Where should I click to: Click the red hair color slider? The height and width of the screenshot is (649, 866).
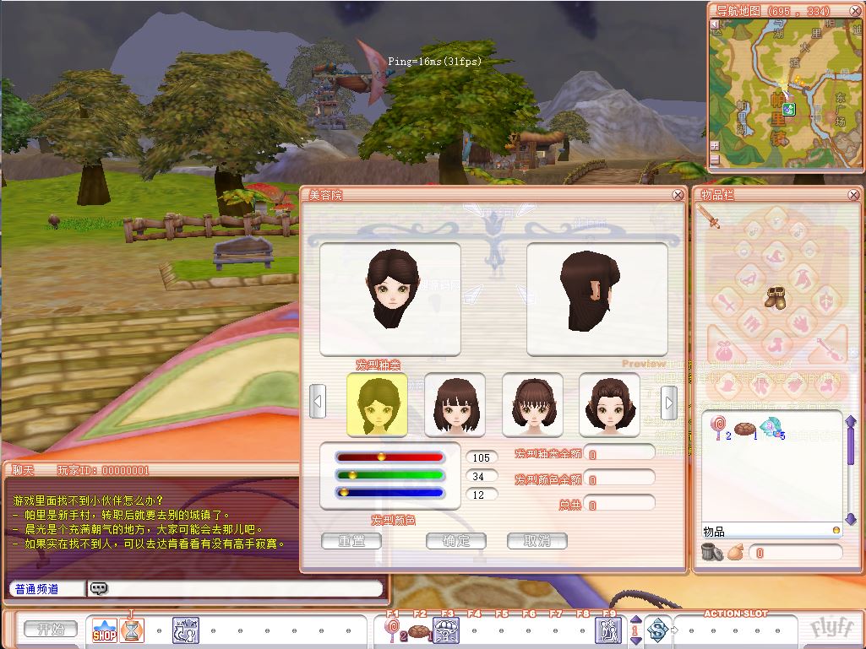(x=389, y=457)
